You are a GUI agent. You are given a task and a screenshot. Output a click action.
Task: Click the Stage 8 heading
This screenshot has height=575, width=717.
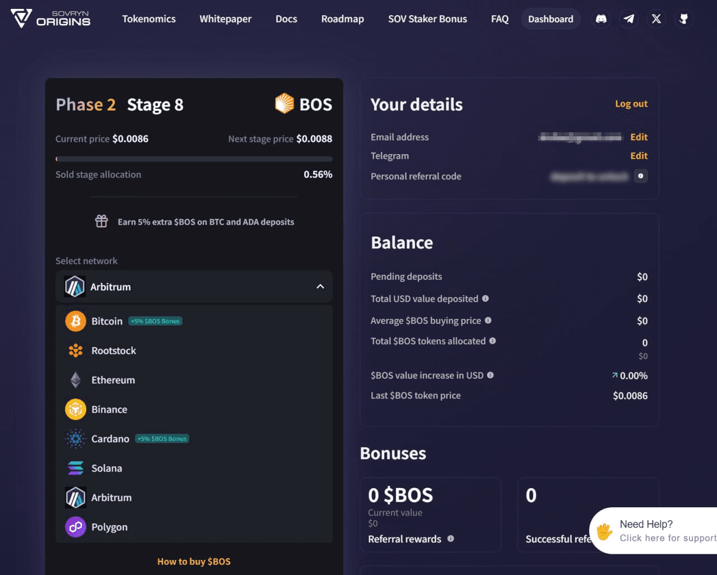(x=155, y=105)
